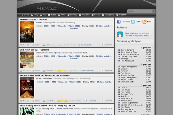
Task: Open Fan-Web link in Atlantis post
Action: coord(74,28)
